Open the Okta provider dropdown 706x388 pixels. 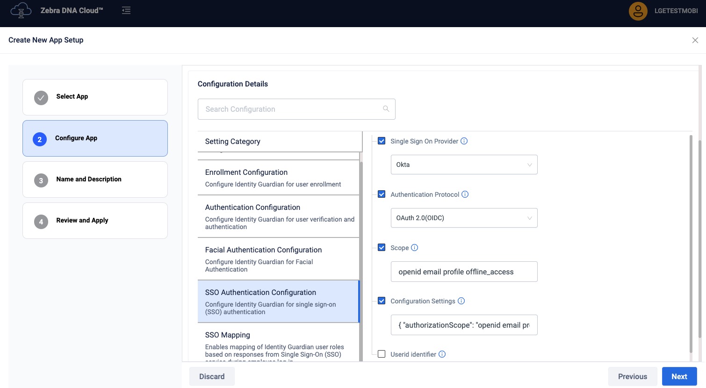tap(464, 165)
